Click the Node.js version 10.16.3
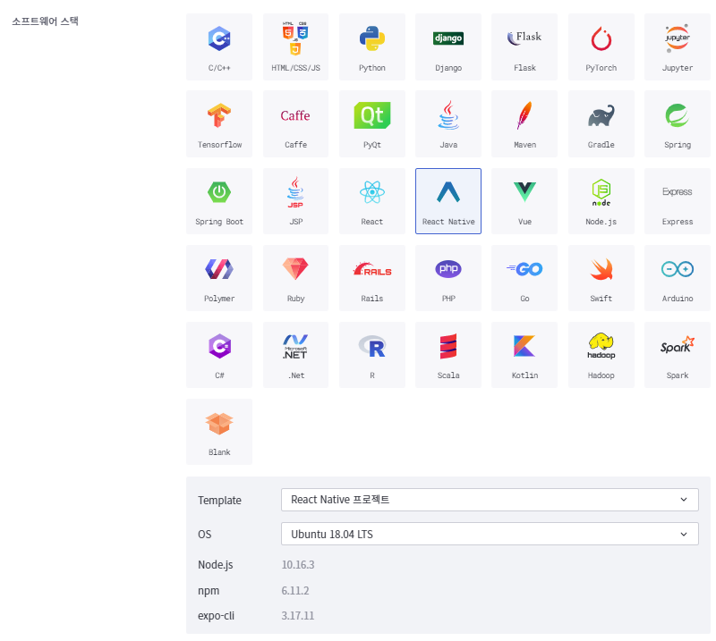The image size is (716, 641). [298, 565]
